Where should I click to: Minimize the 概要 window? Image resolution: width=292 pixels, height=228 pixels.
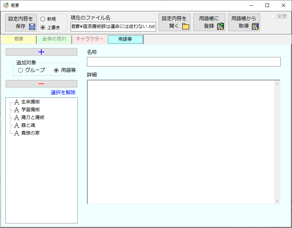251,5
